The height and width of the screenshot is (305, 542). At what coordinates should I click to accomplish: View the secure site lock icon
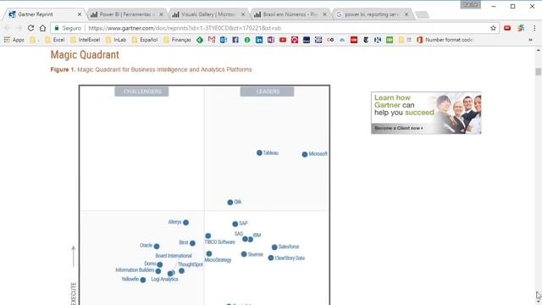[x=57, y=28]
